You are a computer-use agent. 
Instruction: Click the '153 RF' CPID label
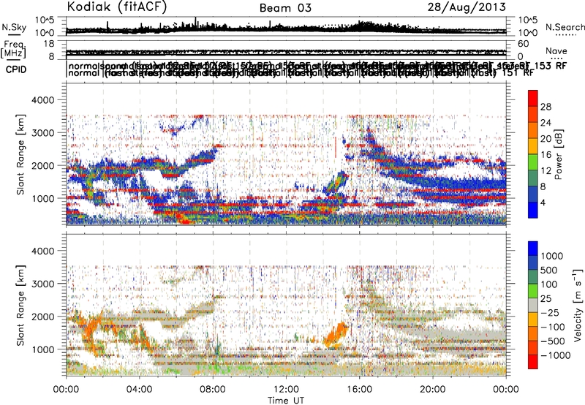[x=551, y=66]
